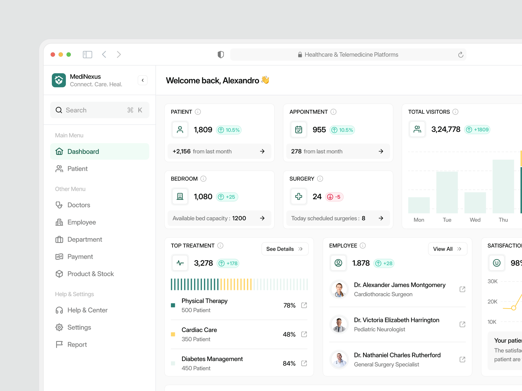This screenshot has width=522, height=391.
Task: Click the info icon next to TOTAL VISITORS
Action: click(456, 112)
